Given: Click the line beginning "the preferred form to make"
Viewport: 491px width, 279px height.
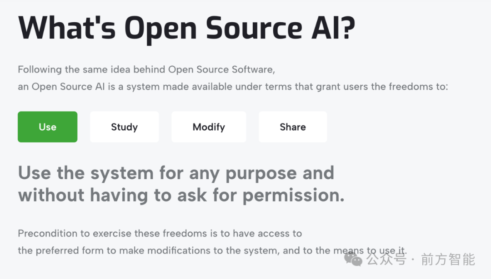Looking at the screenshot, I should pos(212,250).
